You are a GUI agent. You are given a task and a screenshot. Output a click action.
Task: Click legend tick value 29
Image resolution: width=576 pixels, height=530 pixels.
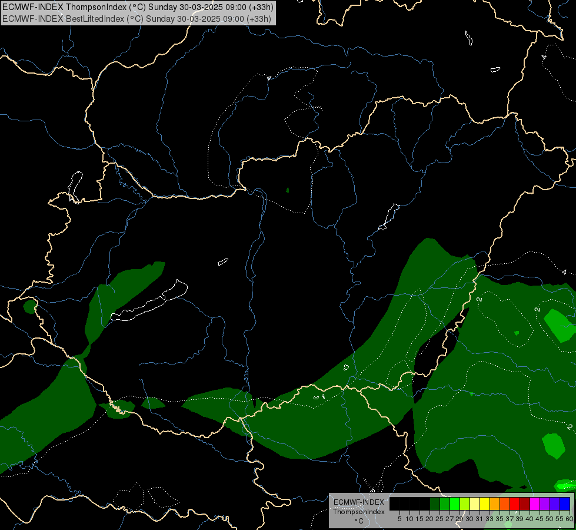pos(460,519)
